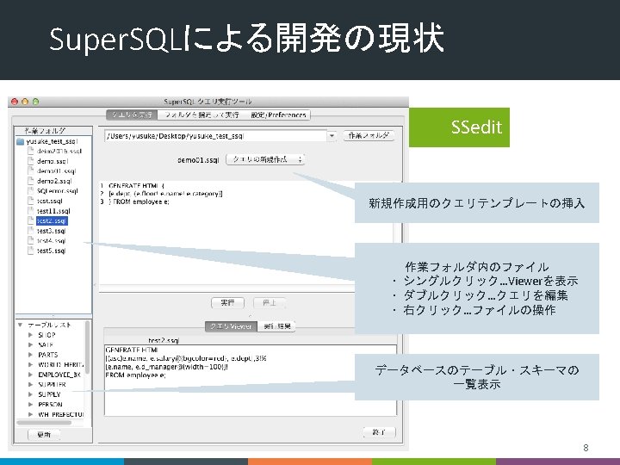Click the 作業フォルダ button
Image resolution: width=620 pixels, height=465 pixels.
pyautogui.click(x=369, y=136)
